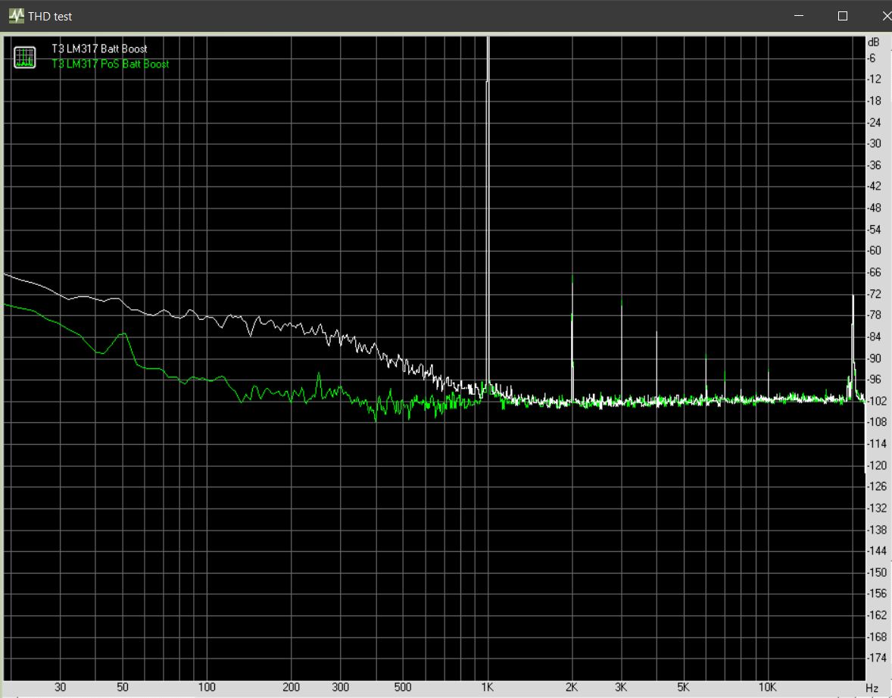The width and height of the screenshot is (892, 698).
Task: Click the 30 Hz frequency axis label
Action: [x=61, y=687]
